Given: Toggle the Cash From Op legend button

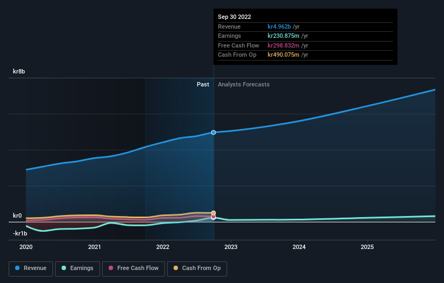Looking at the screenshot, I should click(x=197, y=268).
